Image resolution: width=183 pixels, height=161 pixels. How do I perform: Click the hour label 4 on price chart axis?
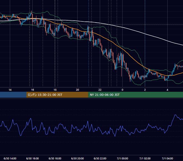point(167,90)
